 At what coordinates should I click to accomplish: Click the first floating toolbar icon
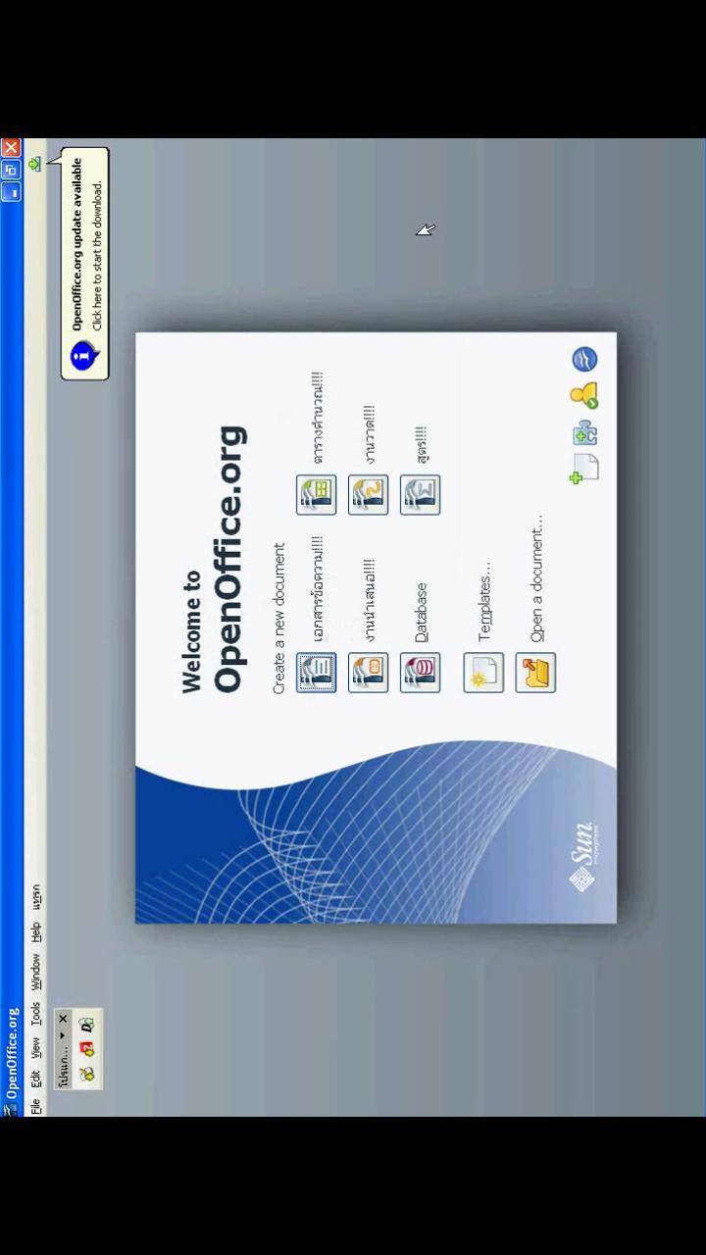coord(86,1074)
